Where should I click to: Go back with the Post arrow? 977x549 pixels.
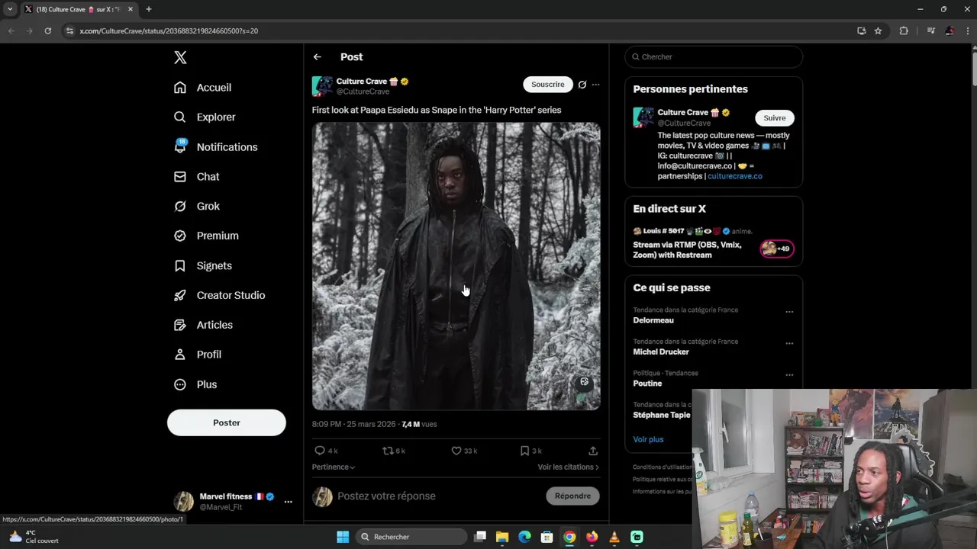pyautogui.click(x=317, y=57)
